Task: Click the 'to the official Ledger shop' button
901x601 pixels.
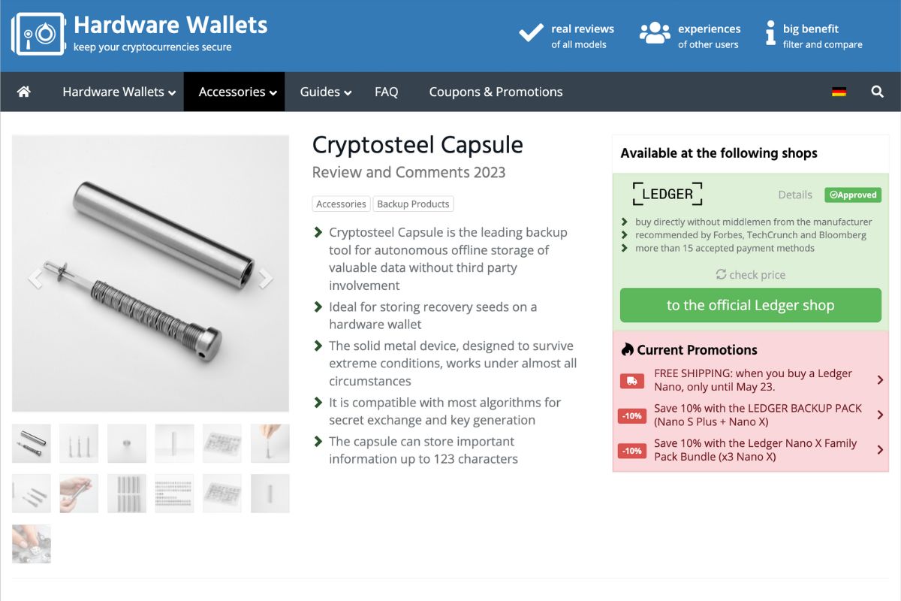Action: click(x=750, y=305)
